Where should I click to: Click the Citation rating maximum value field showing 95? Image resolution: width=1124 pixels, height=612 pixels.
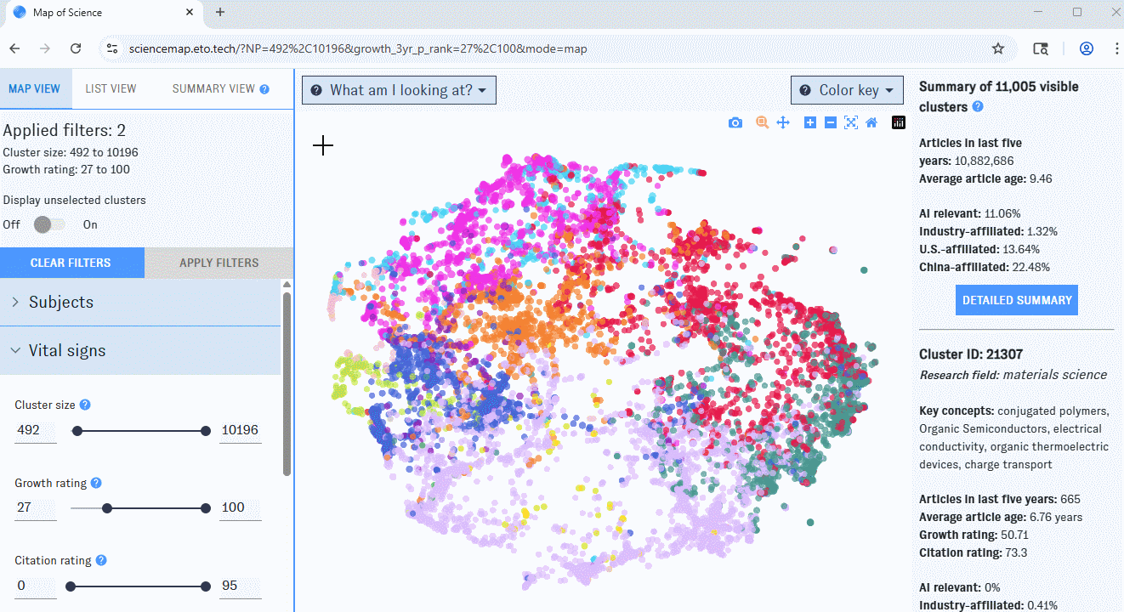(240, 586)
